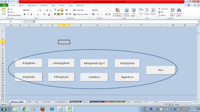The image size is (200, 112).
Task: Switch to the Stock_Unform sheet tab
Action: point(96,102)
